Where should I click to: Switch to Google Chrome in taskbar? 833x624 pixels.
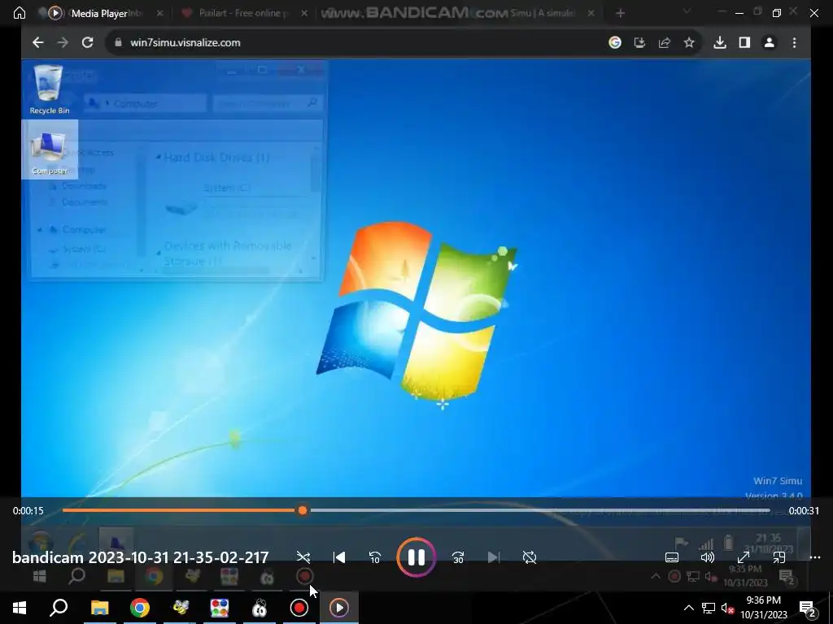click(x=140, y=608)
